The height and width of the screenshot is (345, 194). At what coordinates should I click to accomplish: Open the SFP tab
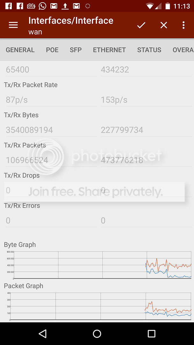pos(76,50)
